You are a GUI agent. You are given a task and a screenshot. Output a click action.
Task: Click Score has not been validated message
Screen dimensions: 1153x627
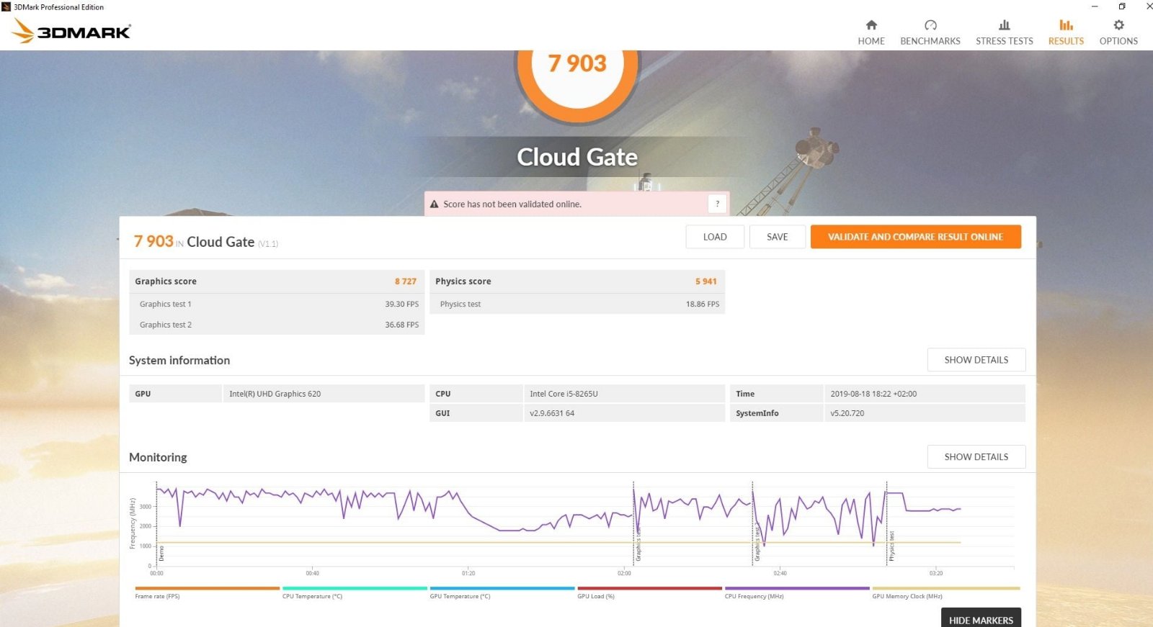click(512, 204)
